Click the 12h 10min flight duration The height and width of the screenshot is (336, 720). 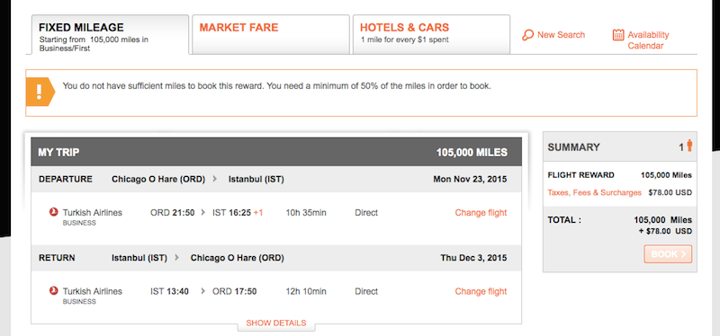coord(306,292)
